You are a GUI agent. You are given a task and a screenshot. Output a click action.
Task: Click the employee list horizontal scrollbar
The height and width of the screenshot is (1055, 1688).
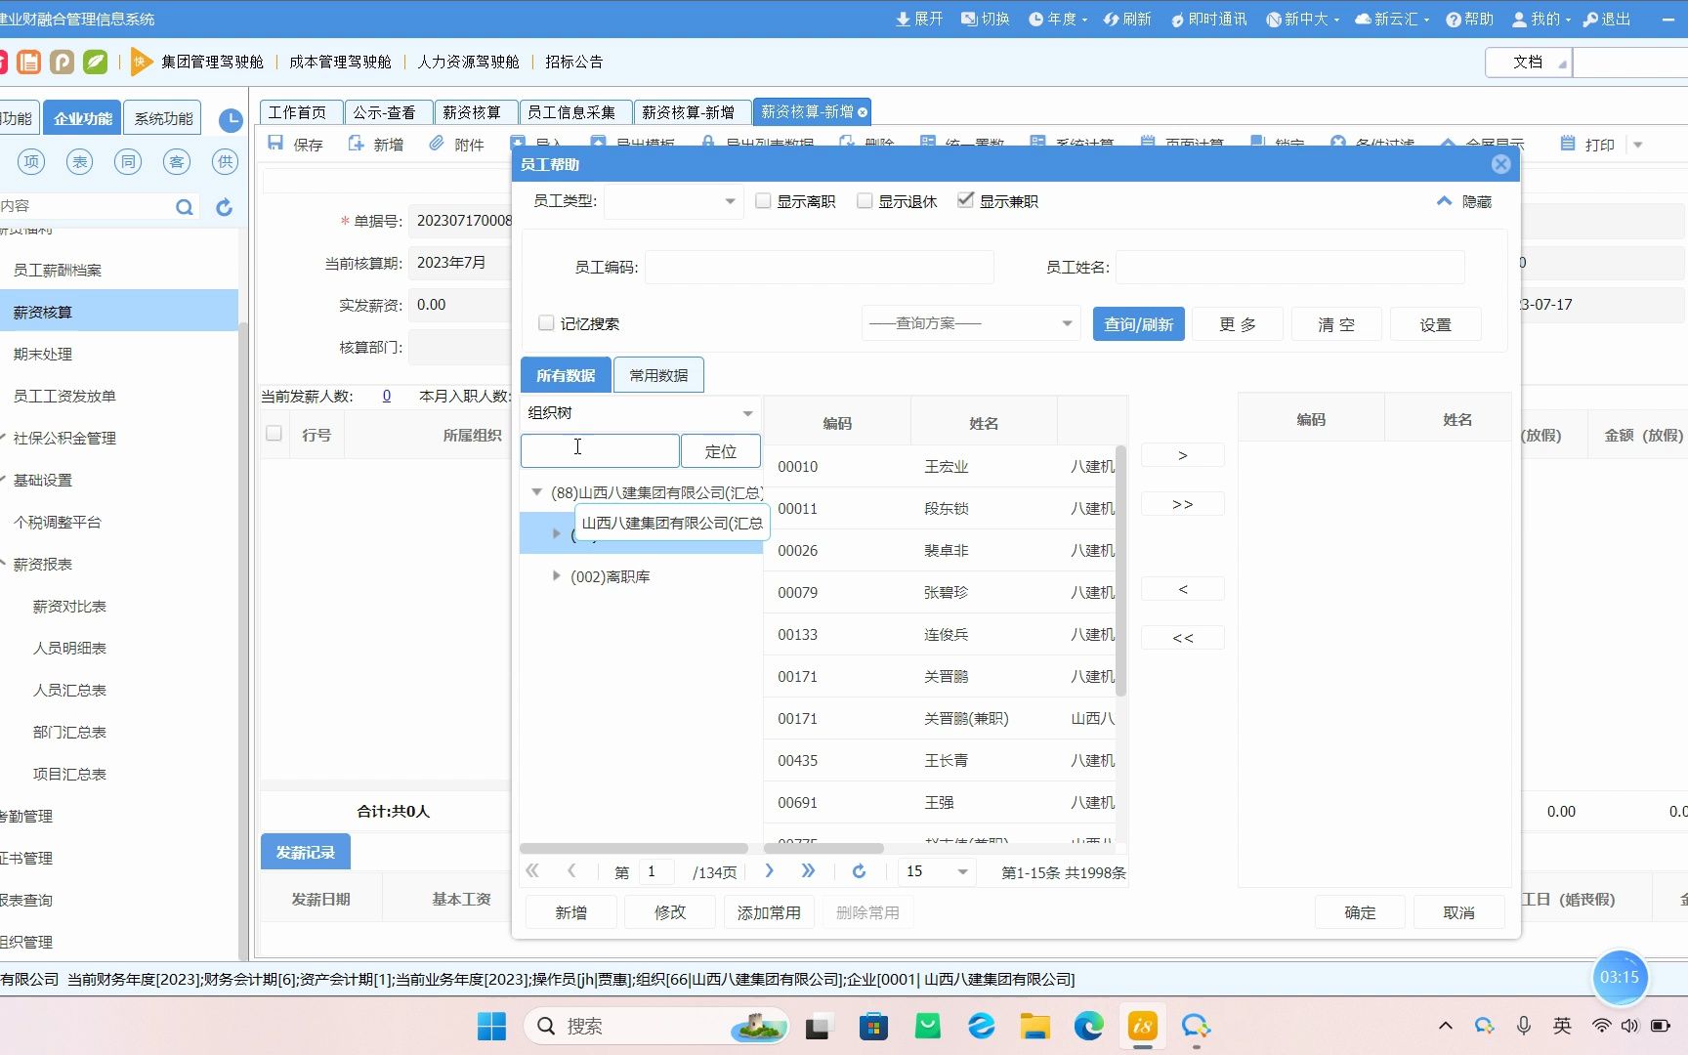tap(823, 848)
